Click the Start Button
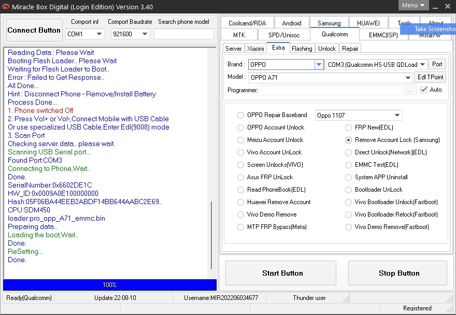The height and width of the screenshot is (315, 456). [281, 273]
